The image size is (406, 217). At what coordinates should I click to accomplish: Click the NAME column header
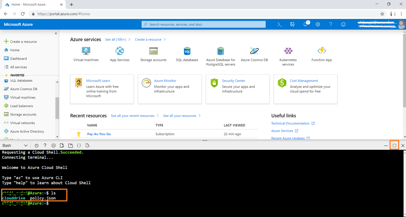92,125
